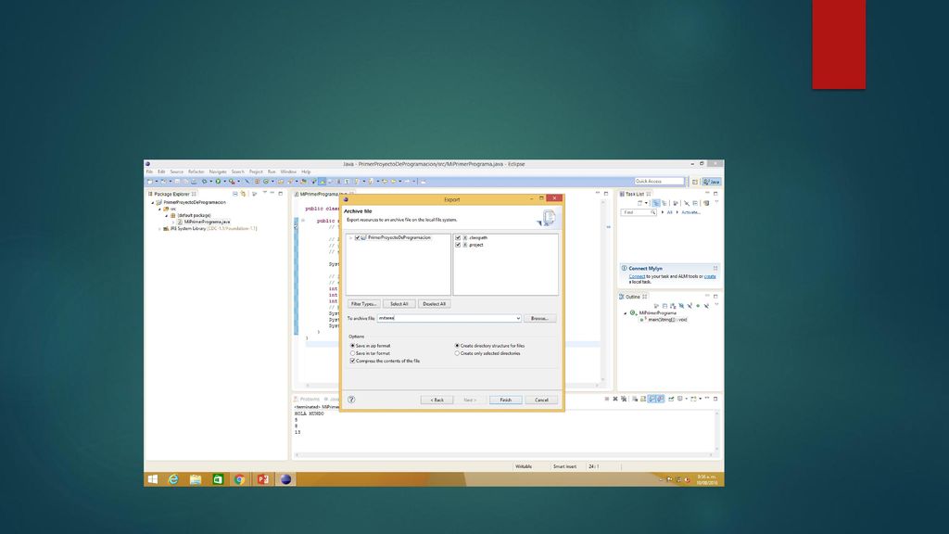Screen dimensions: 949x534
Task: Open the Eclipse icon on the taskbar
Action: coord(285,479)
